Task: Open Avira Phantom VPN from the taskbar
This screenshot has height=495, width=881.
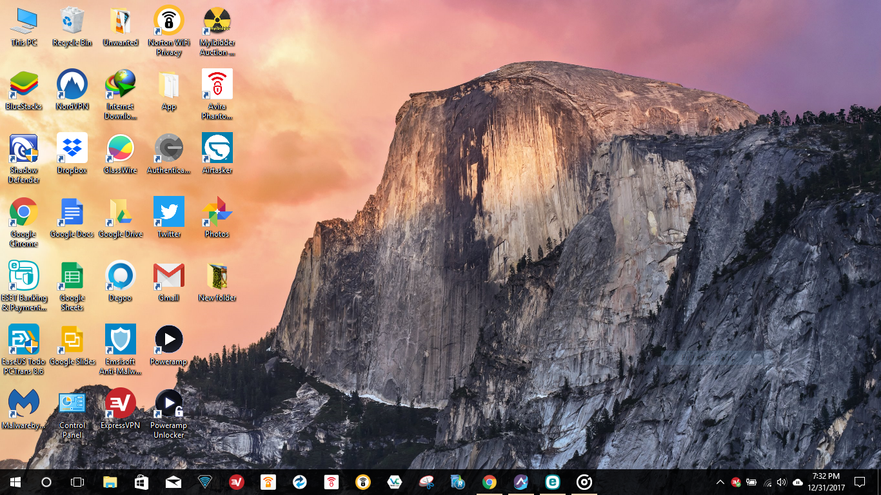Action: [x=332, y=482]
